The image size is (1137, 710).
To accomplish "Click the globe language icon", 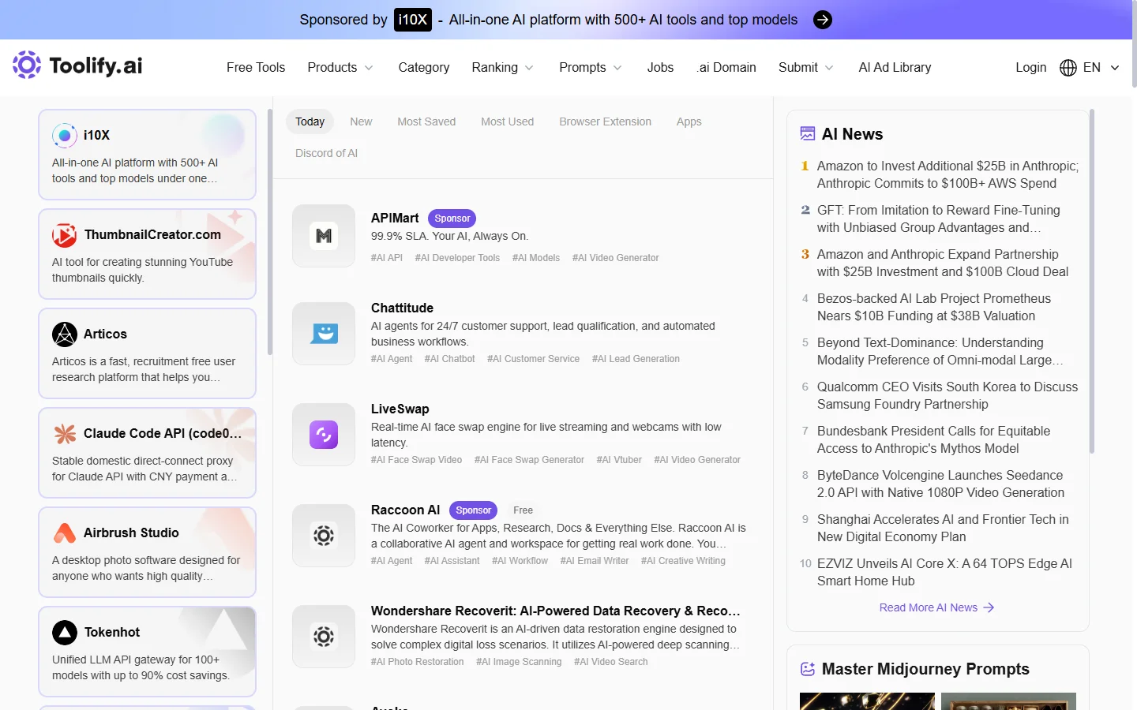I will pyautogui.click(x=1068, y=68).
